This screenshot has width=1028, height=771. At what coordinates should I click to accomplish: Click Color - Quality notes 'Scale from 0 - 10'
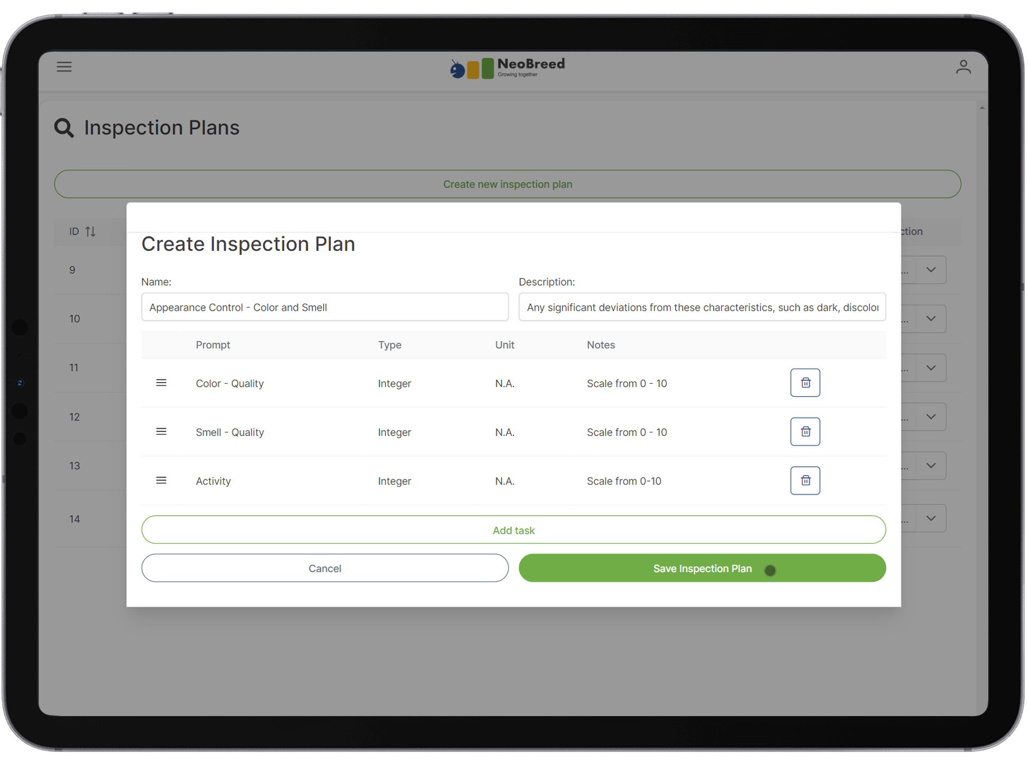click(x=627, y=384)
